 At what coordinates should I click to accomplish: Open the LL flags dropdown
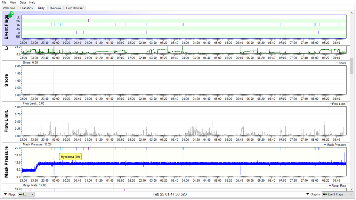(x=26, y=194)
